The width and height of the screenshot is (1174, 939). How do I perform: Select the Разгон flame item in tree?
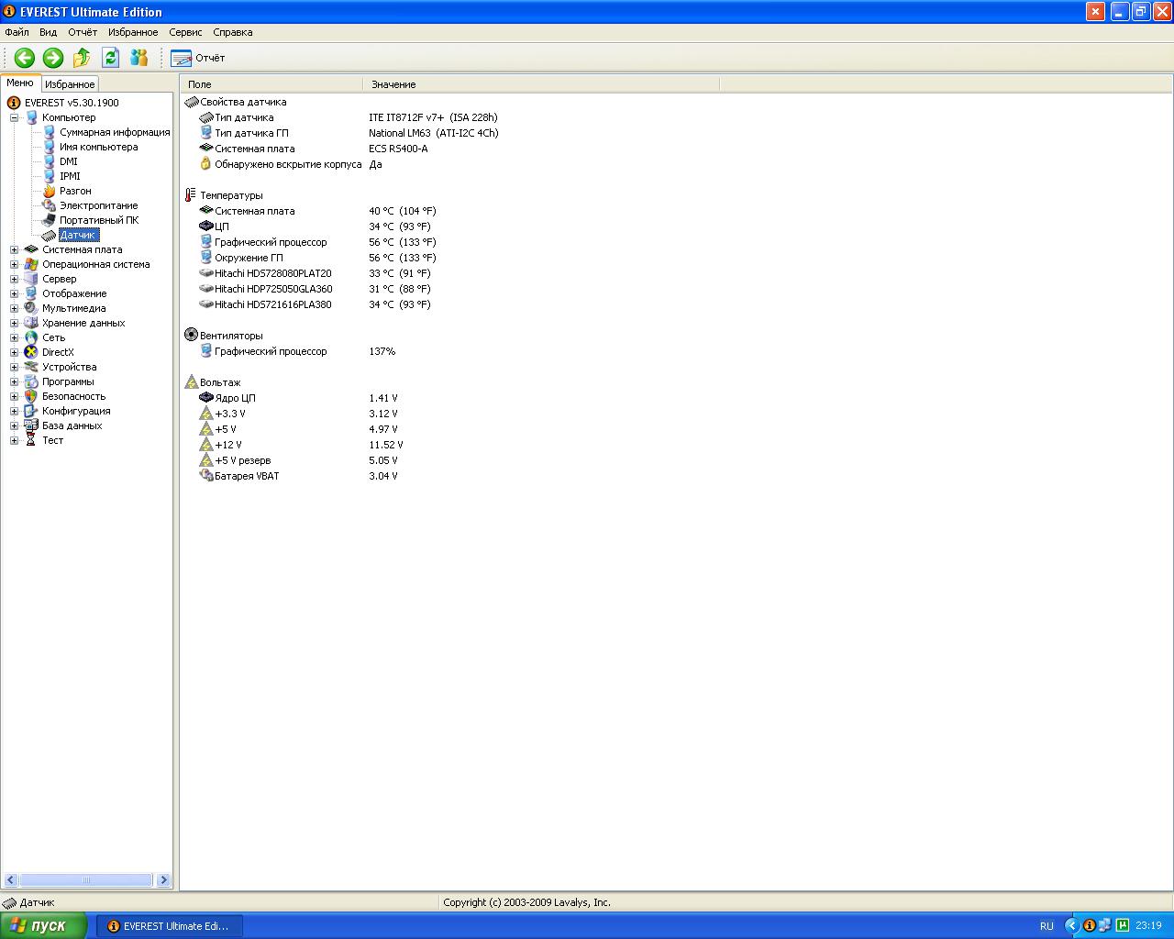click(x=75, y=191)
